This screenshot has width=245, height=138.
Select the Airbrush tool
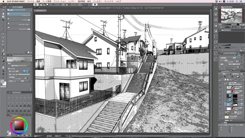point(3,44)
